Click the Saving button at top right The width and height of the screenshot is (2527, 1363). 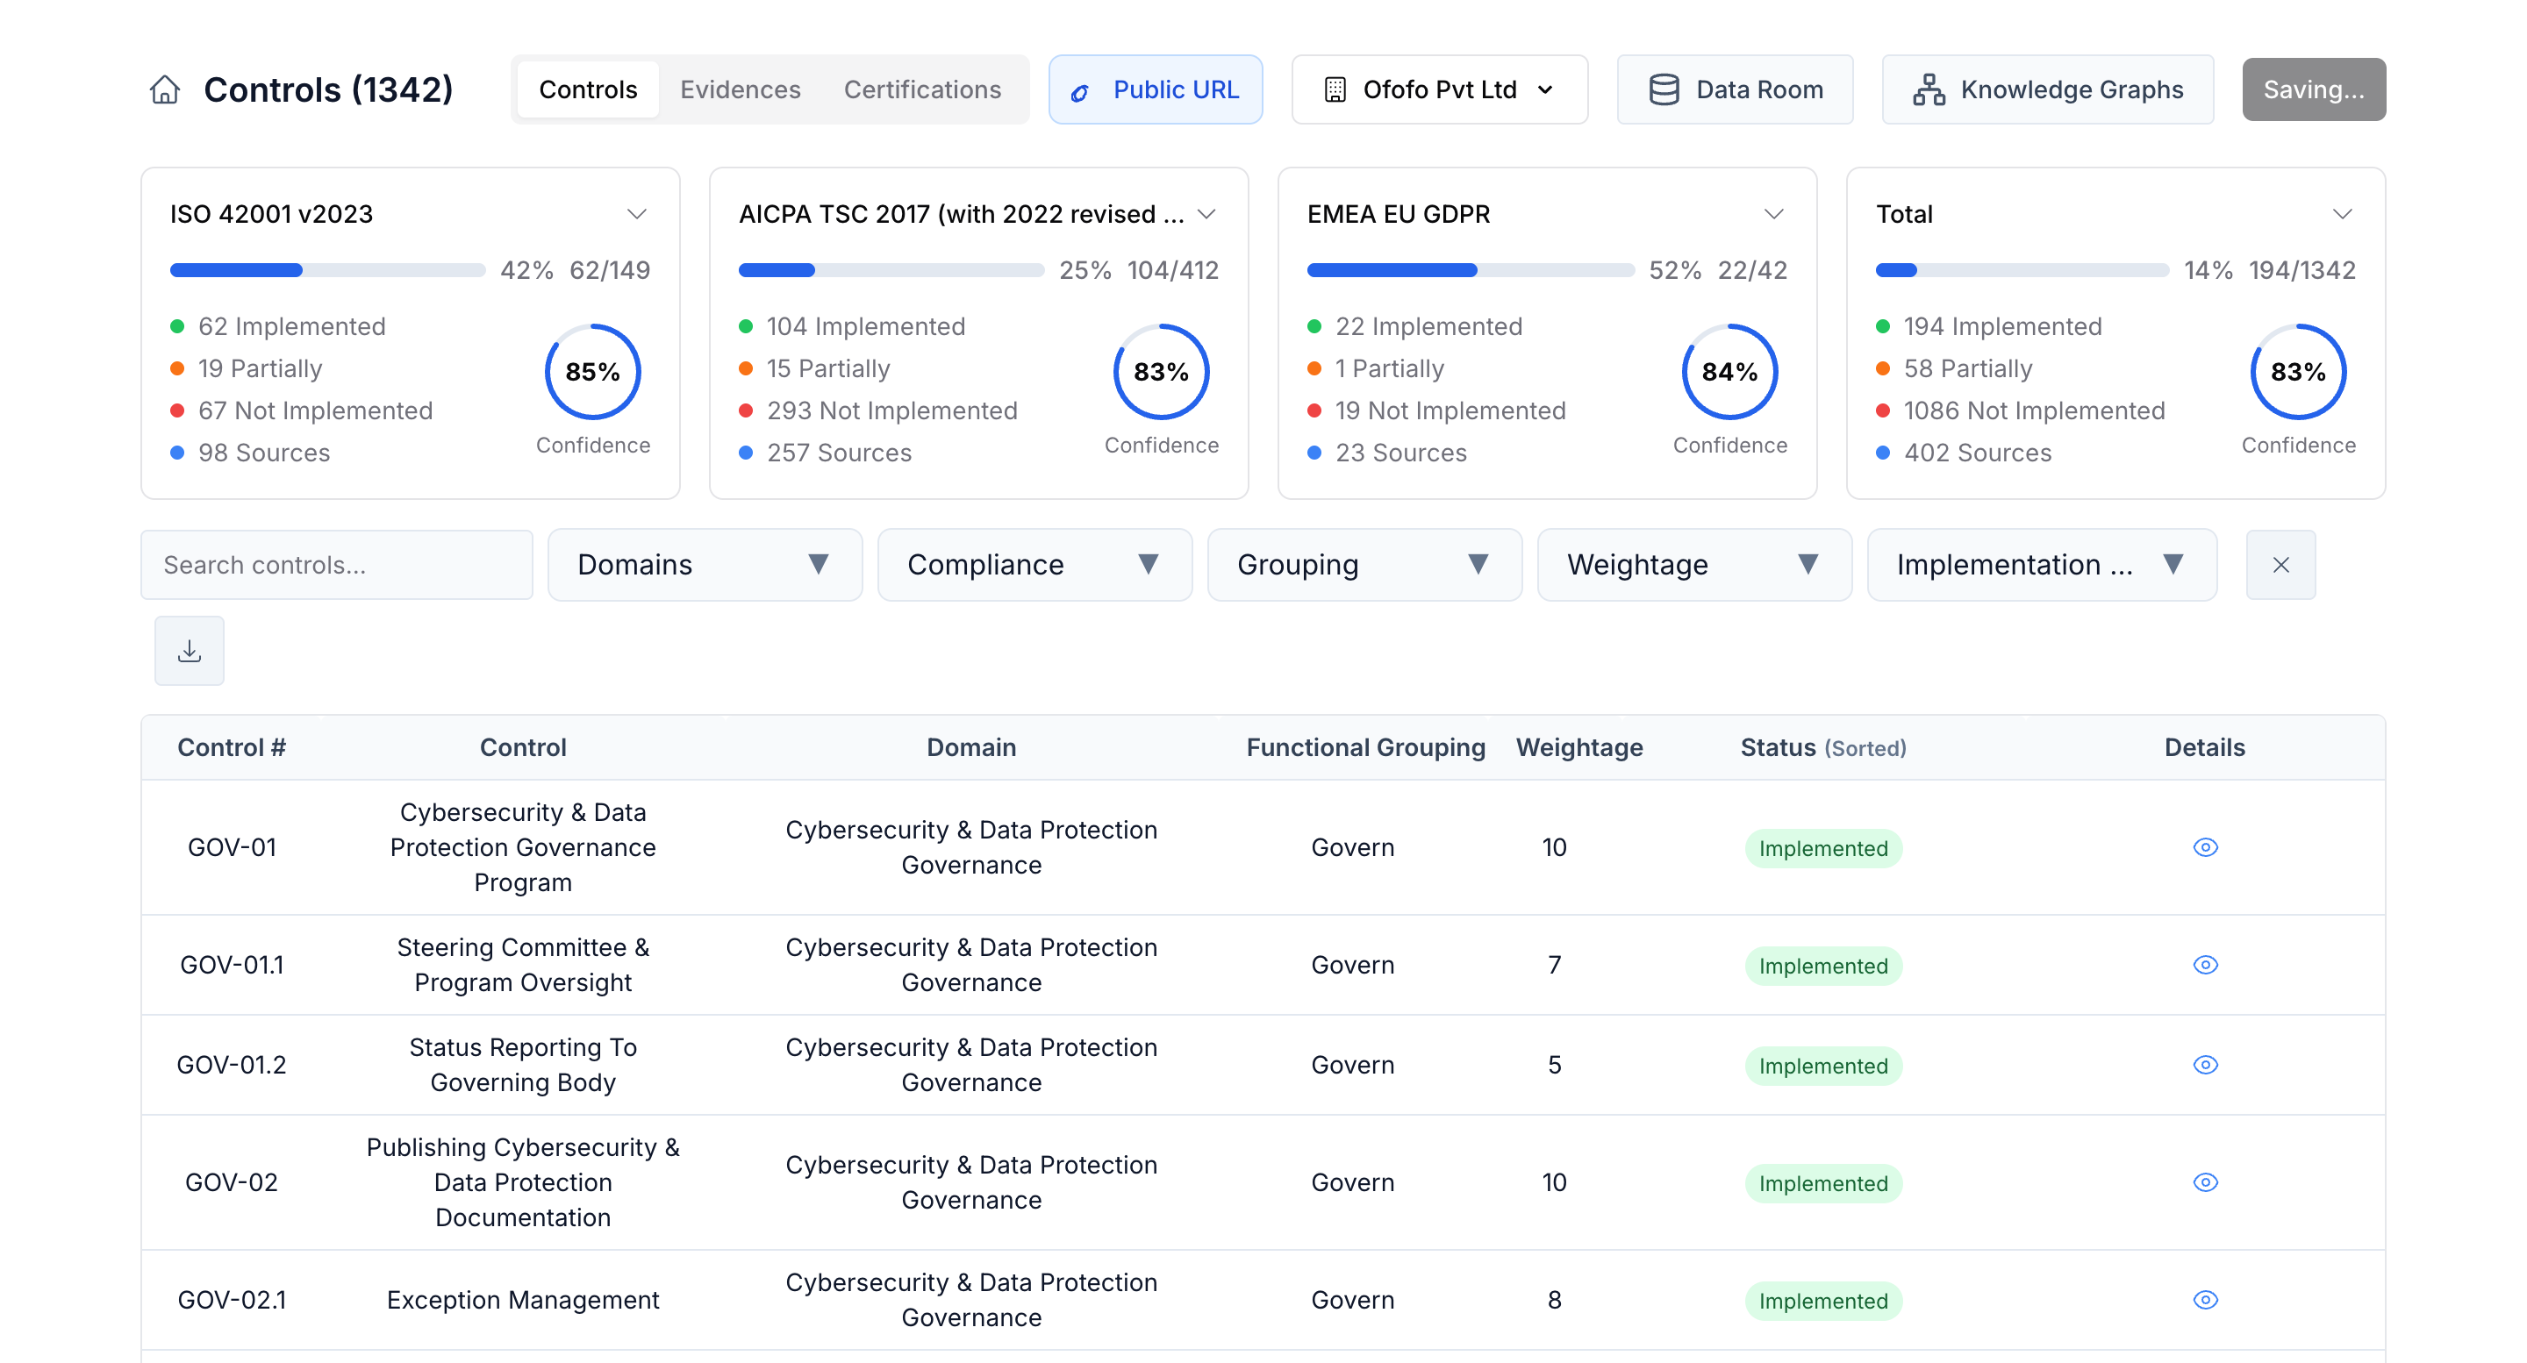[x=2313, y=89]
